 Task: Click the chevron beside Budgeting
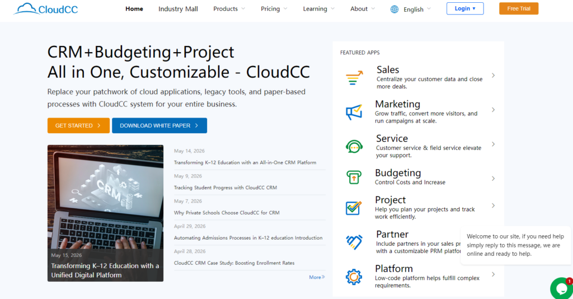click(x=493, y=179)
